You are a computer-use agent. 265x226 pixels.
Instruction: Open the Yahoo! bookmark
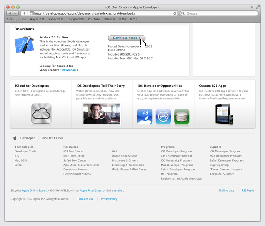coord(56,19)
